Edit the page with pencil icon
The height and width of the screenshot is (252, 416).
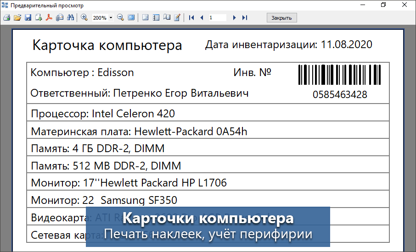pyautogui.click(x=177, y=18)
